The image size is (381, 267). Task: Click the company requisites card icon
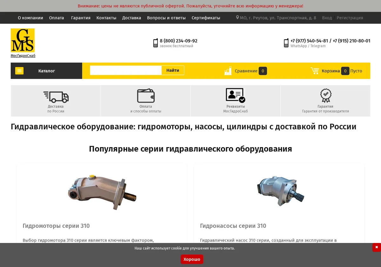(x=235, y=96)
